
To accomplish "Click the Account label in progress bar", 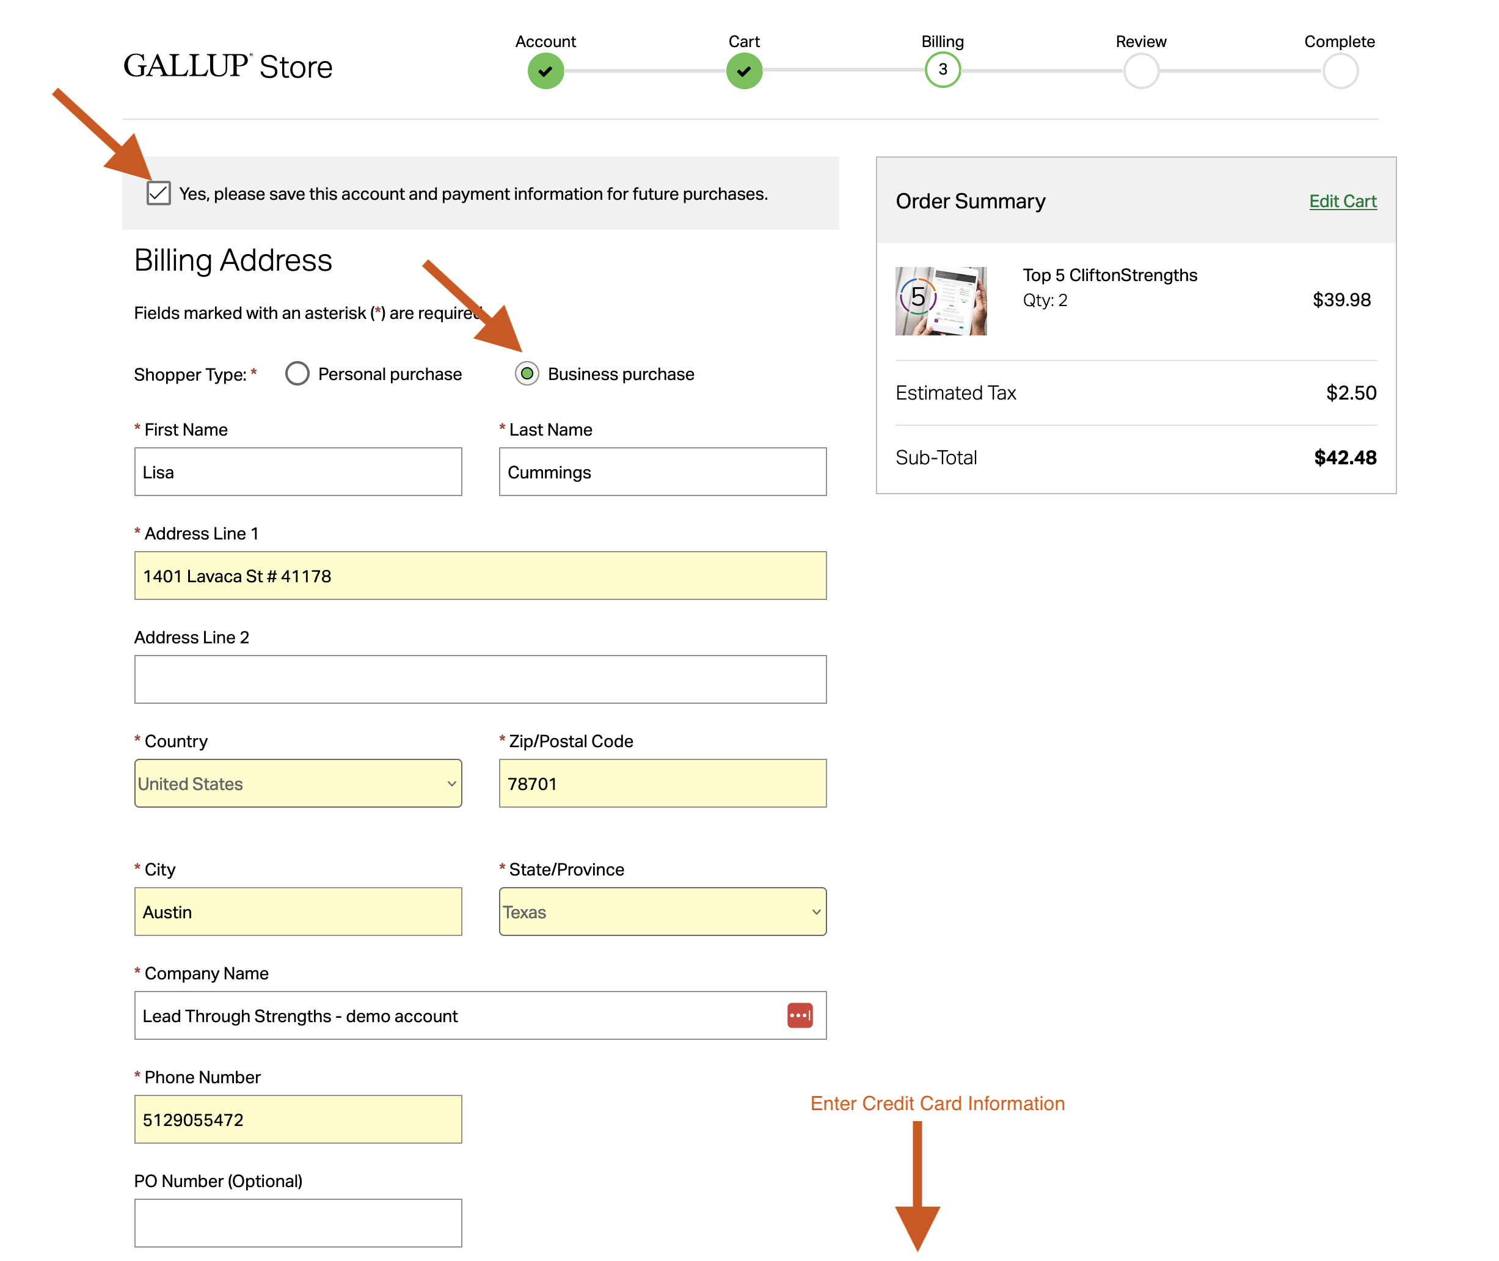I will 545,42.
